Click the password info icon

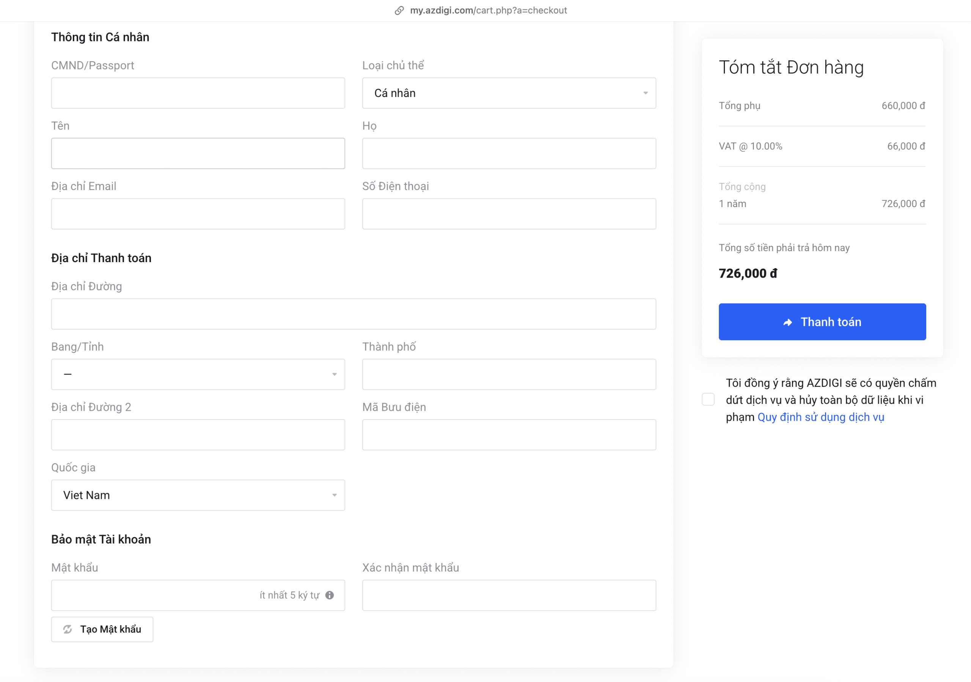coord(330,595)
